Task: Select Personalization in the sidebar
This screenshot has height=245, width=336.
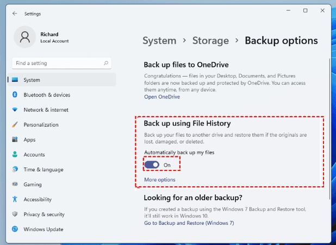Action: click(62, 125)
